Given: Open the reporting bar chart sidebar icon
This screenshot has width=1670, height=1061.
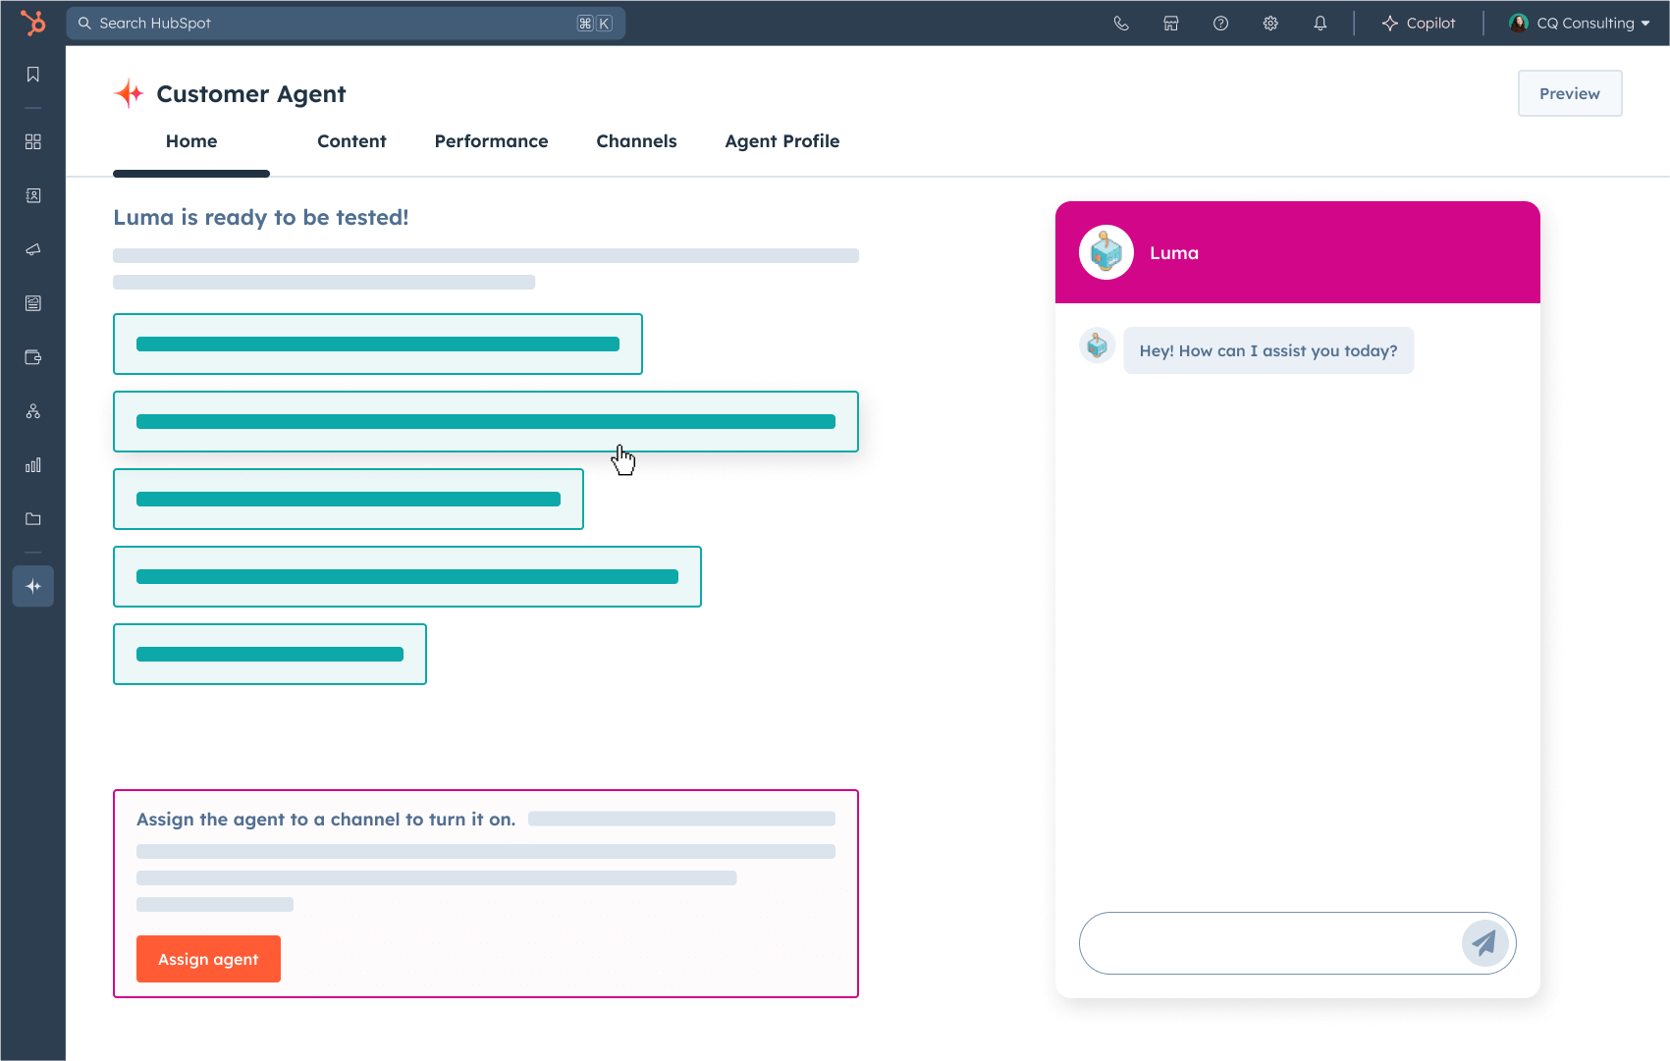Looking at the screenshot, I should pos(33,465).
